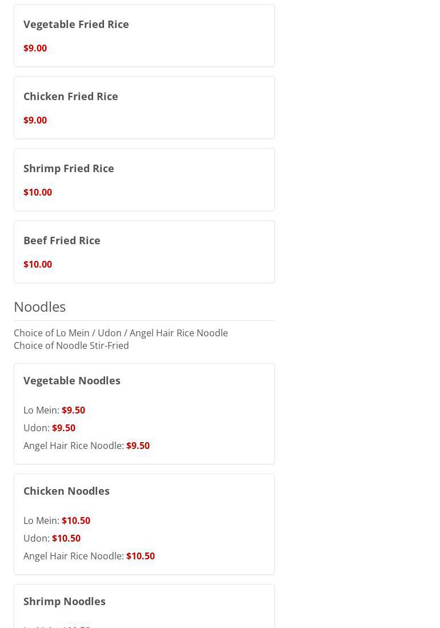
Task: Pick Vegetable Noodles Lo Mein $9.50 option
Action: 54,410
